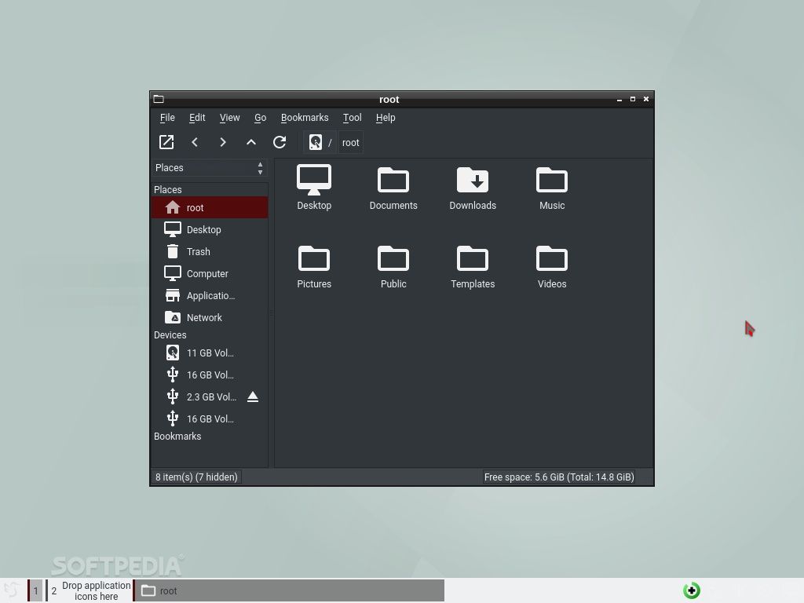Viewport: 804px width, 603px height.
Task: Eject the 2.3 GB volume
Action: tap(253, 397)
